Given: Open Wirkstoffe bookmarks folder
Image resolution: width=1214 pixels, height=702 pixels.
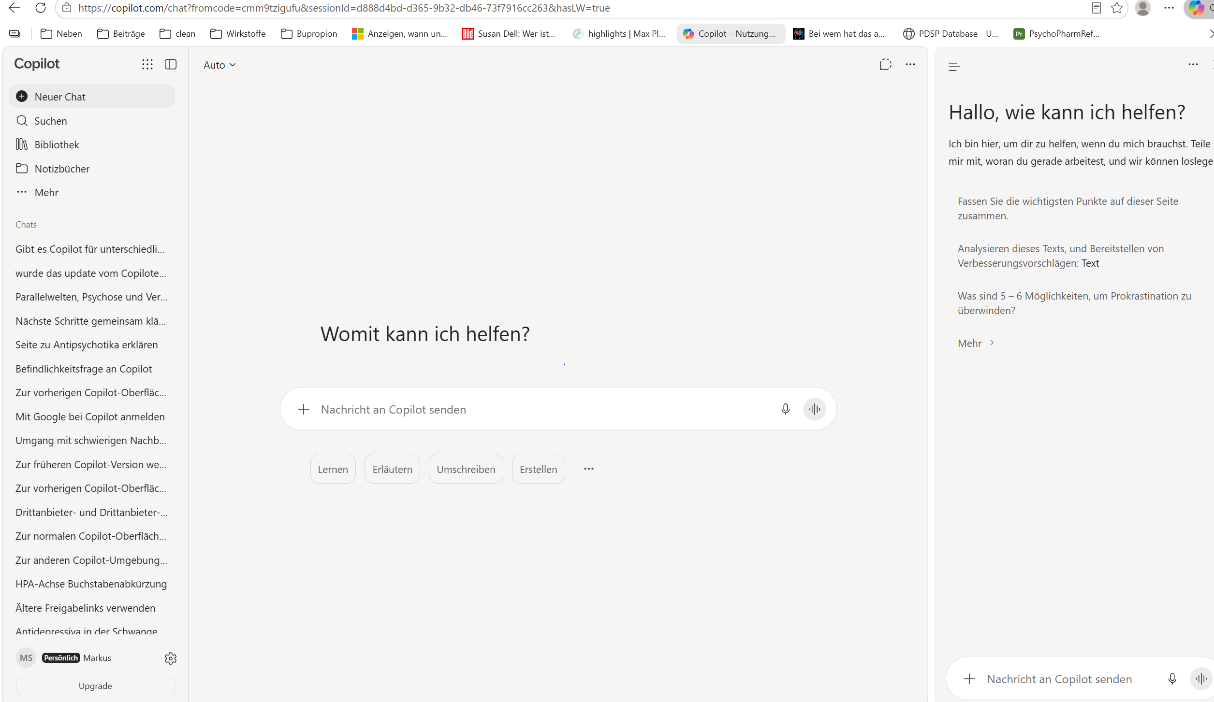Looking at the screenshot, I should pos(238,33).
